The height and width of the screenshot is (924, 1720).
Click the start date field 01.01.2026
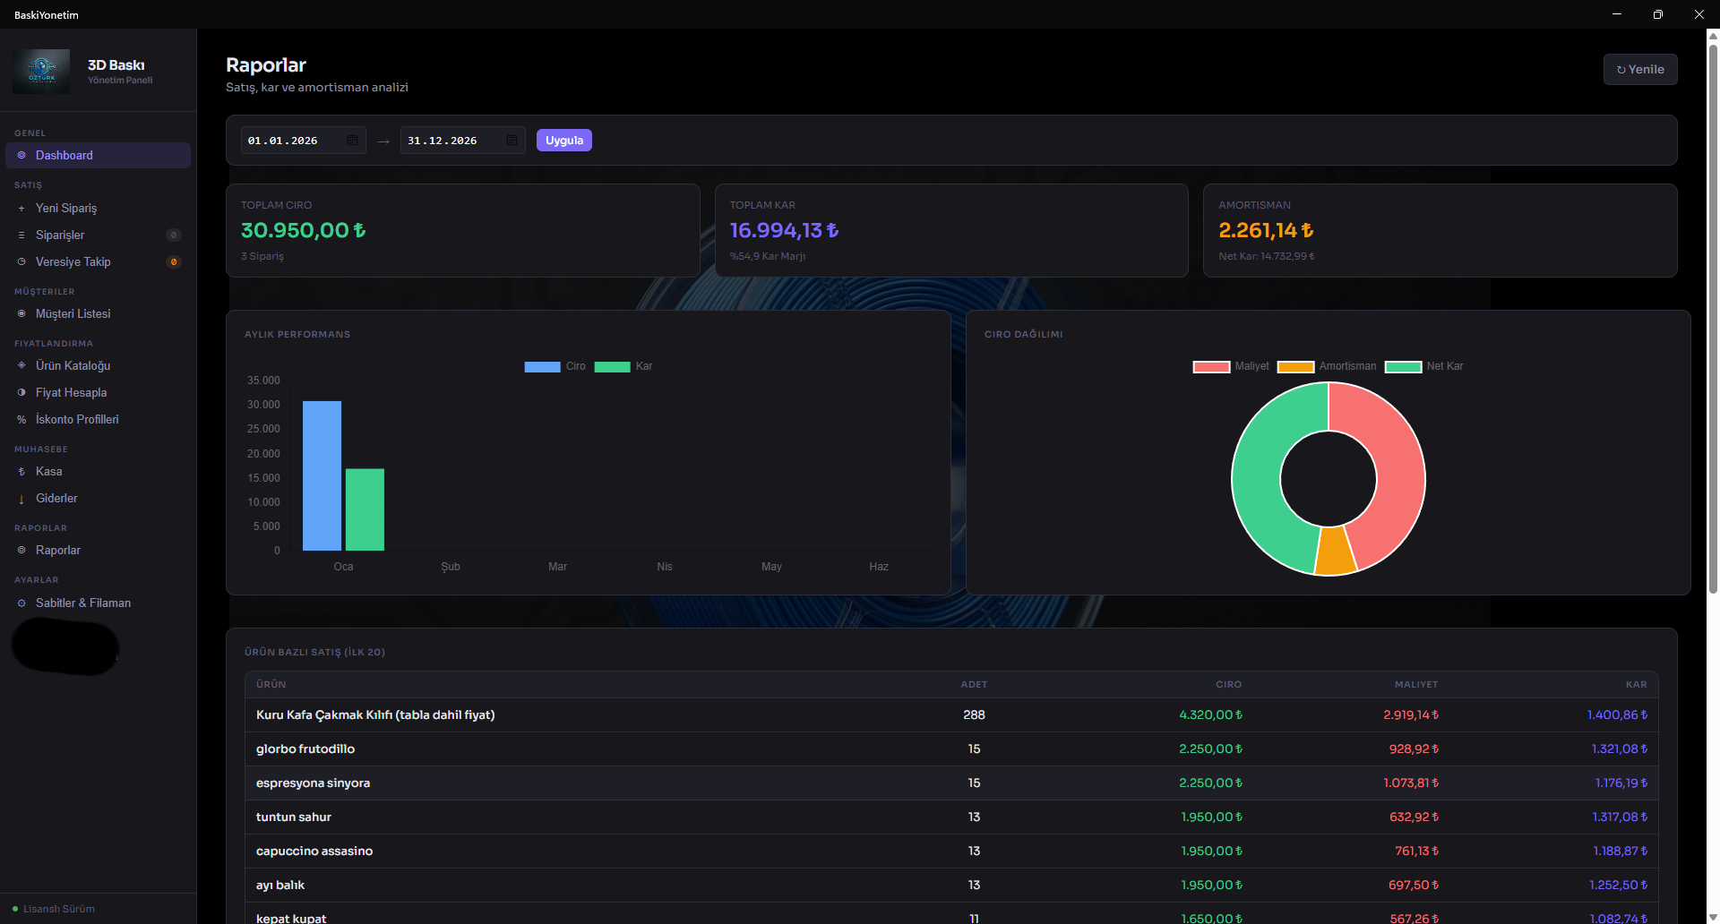[x=303, y=141]
